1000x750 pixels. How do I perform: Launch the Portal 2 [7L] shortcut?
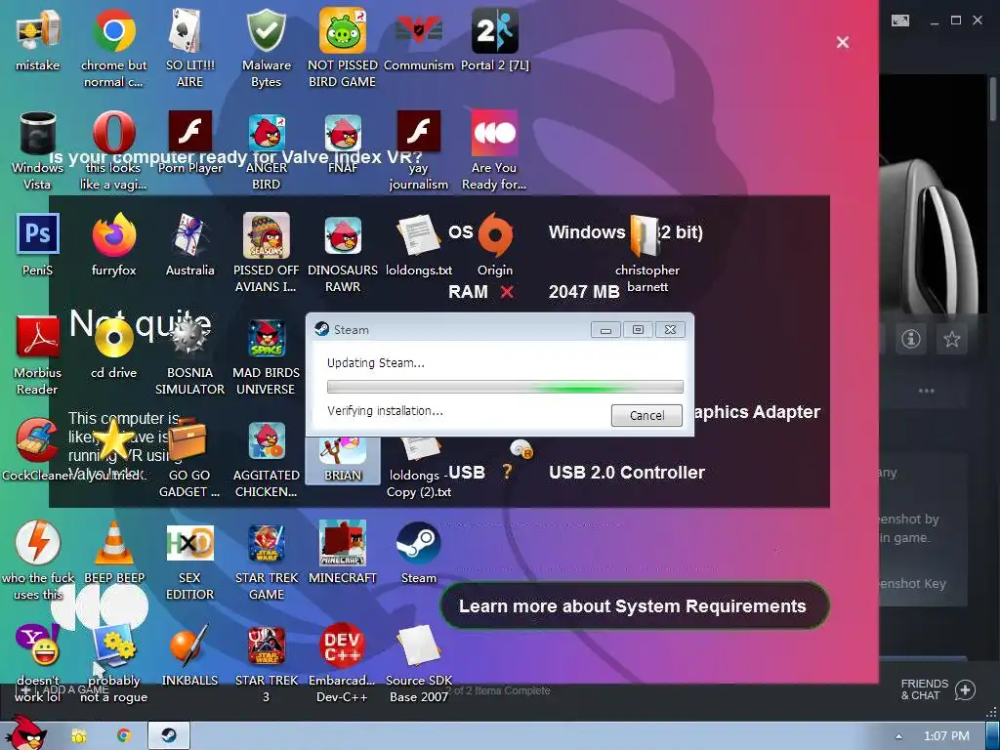click(495, 30)
